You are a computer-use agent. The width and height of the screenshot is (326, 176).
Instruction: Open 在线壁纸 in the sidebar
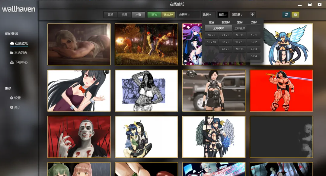(x=19, y=43)
